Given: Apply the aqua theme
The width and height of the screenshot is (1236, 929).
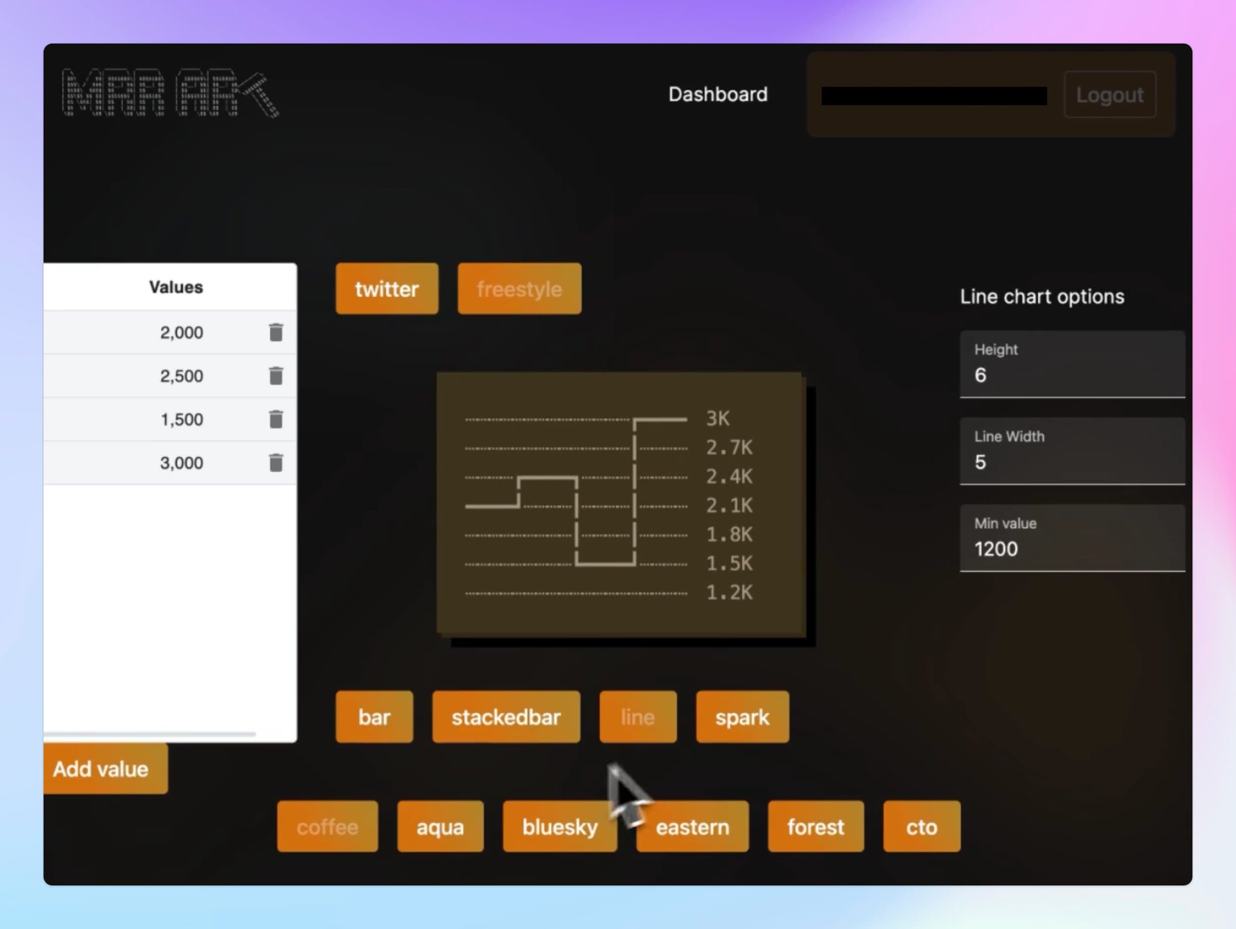Looking at the screenshot, I should pyautogui.click(x=440, y=826).
